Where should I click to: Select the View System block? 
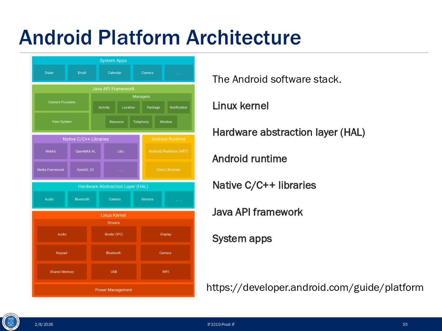point(62,121)
